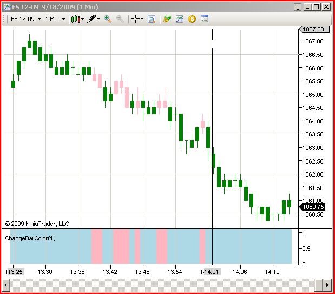The image size is (335, 294).
Task: Click the 1060.50 price axis label
Action: click(x=313, y=214)
